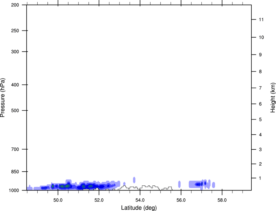Select the 200 pressure tick label
This screenshot has width=276, height=211.
15,5
